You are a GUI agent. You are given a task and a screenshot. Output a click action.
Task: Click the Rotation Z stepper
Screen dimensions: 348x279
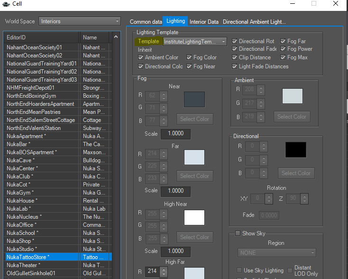304,199
